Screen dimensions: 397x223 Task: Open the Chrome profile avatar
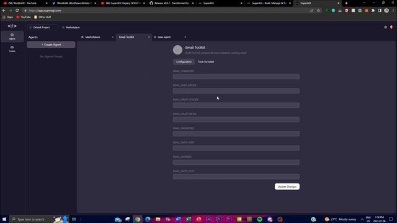(386, 11)
